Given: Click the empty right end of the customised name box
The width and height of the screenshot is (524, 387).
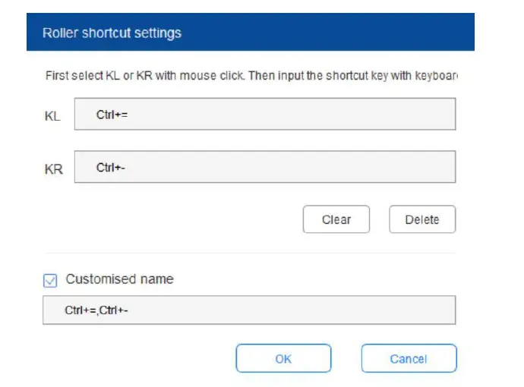Looking at the screenshot, I should 425,310.
